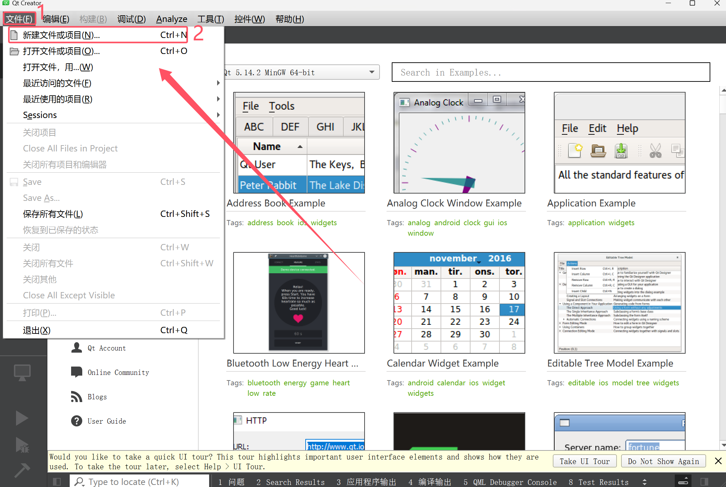Click the Take UI Tour button

(584, 461)
